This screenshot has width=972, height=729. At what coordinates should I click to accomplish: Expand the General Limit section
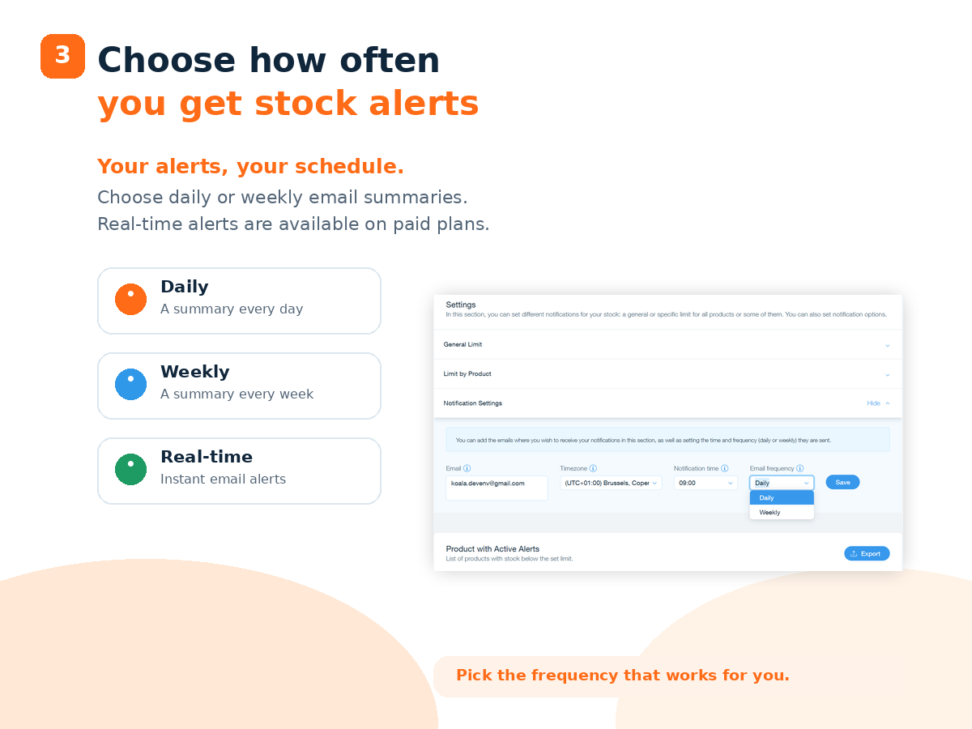click(667, 344)
